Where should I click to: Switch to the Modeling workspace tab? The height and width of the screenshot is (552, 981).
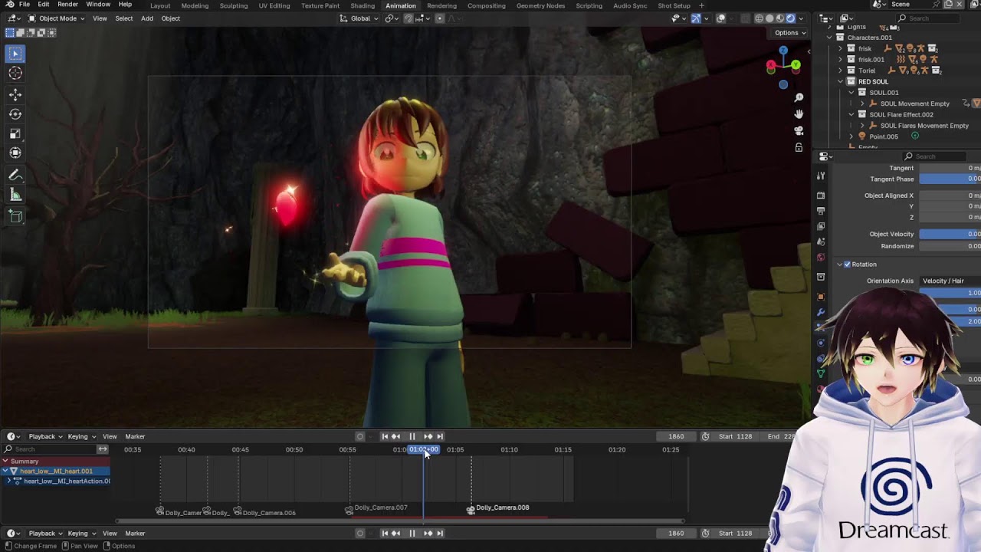[195, 5]
